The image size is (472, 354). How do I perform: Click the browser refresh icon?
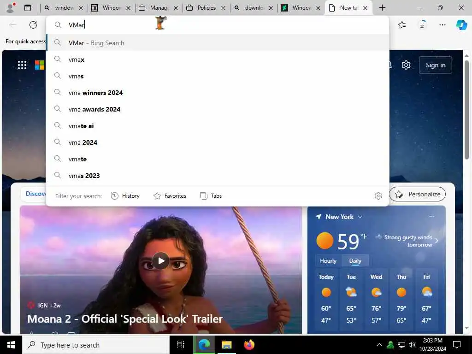[x=33, y=25]
